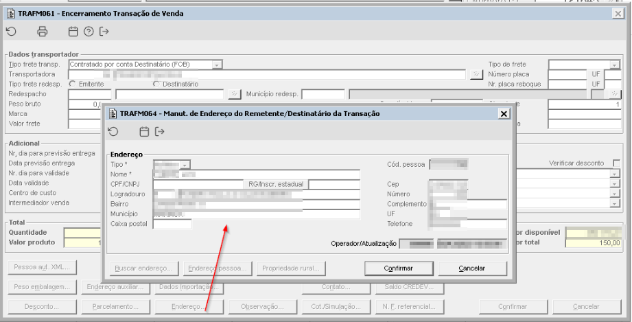632x322 pixels.
Task: Click the Contato... button
Action: tap(336, 287)
